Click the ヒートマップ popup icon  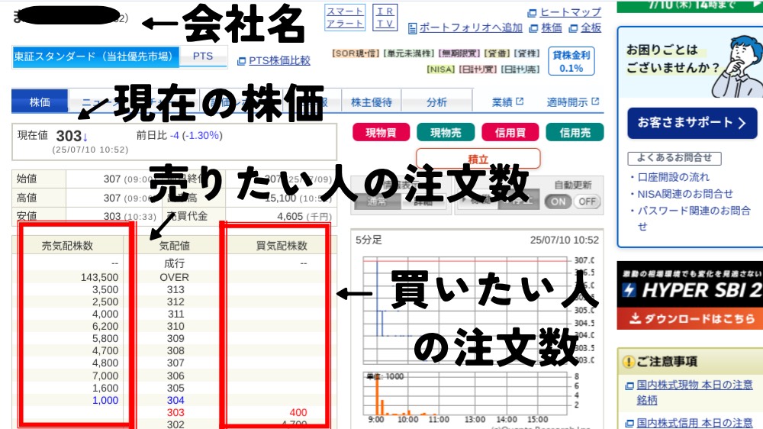tap(533, 13)
